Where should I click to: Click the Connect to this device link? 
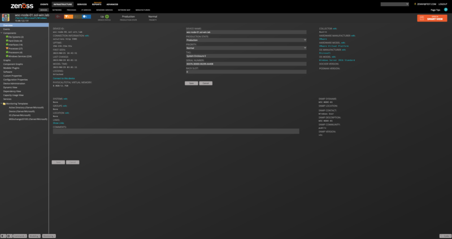pos(64,79)
